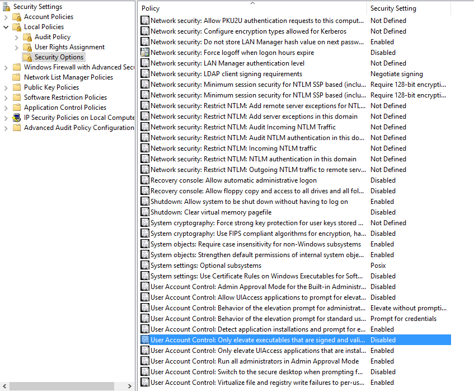
Task: Click the IP Security Policies icon
Action: point(17,118)
